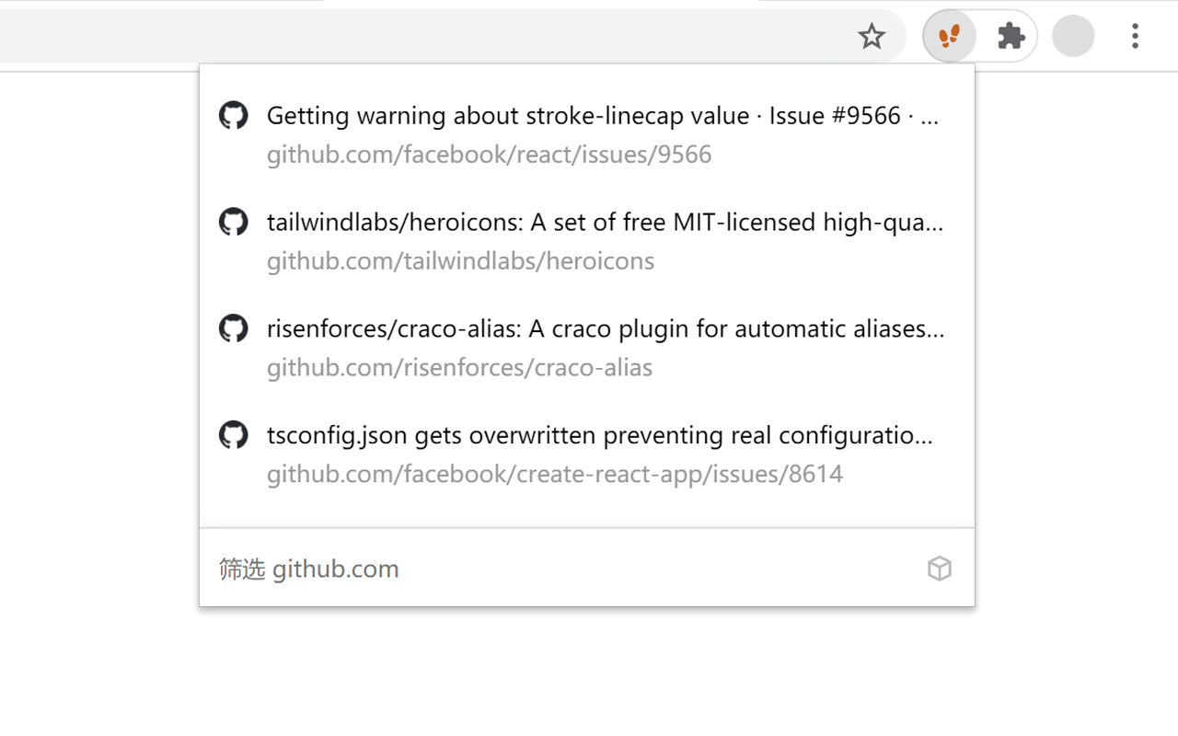Screen dimensions: 1178x736
Task: Click URL github.com/facebook/react/issues/9566
Action: [489, 155]
